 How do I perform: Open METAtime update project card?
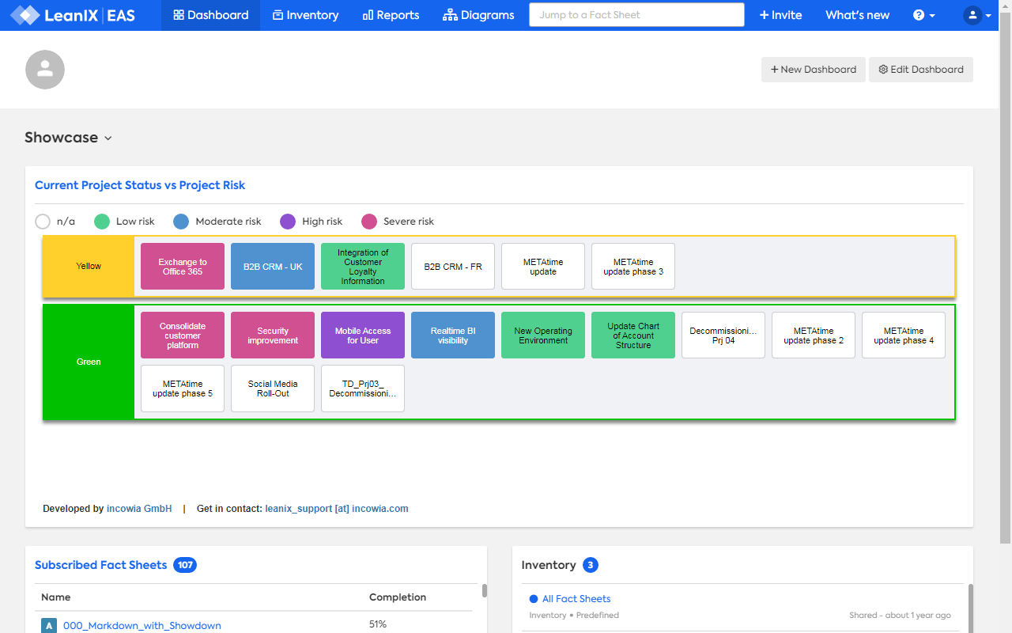coord(543,267)
